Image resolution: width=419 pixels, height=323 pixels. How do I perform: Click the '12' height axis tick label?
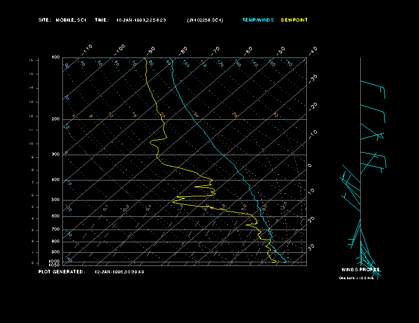coord(31,116)
